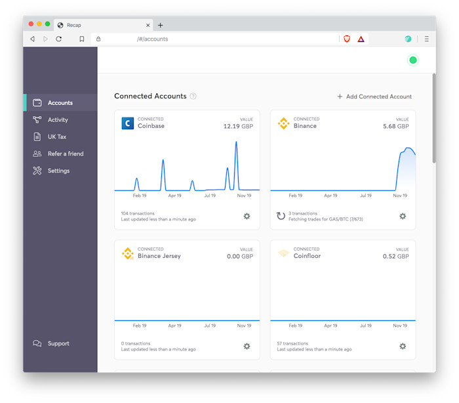Click the Binance value chart
Screen dimensions: 459x403
tap(343, 169)
